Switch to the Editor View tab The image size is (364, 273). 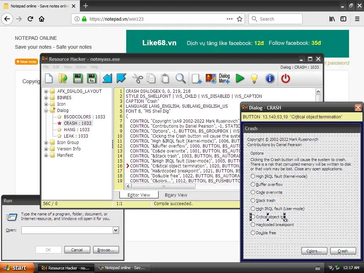coord(139,195)
